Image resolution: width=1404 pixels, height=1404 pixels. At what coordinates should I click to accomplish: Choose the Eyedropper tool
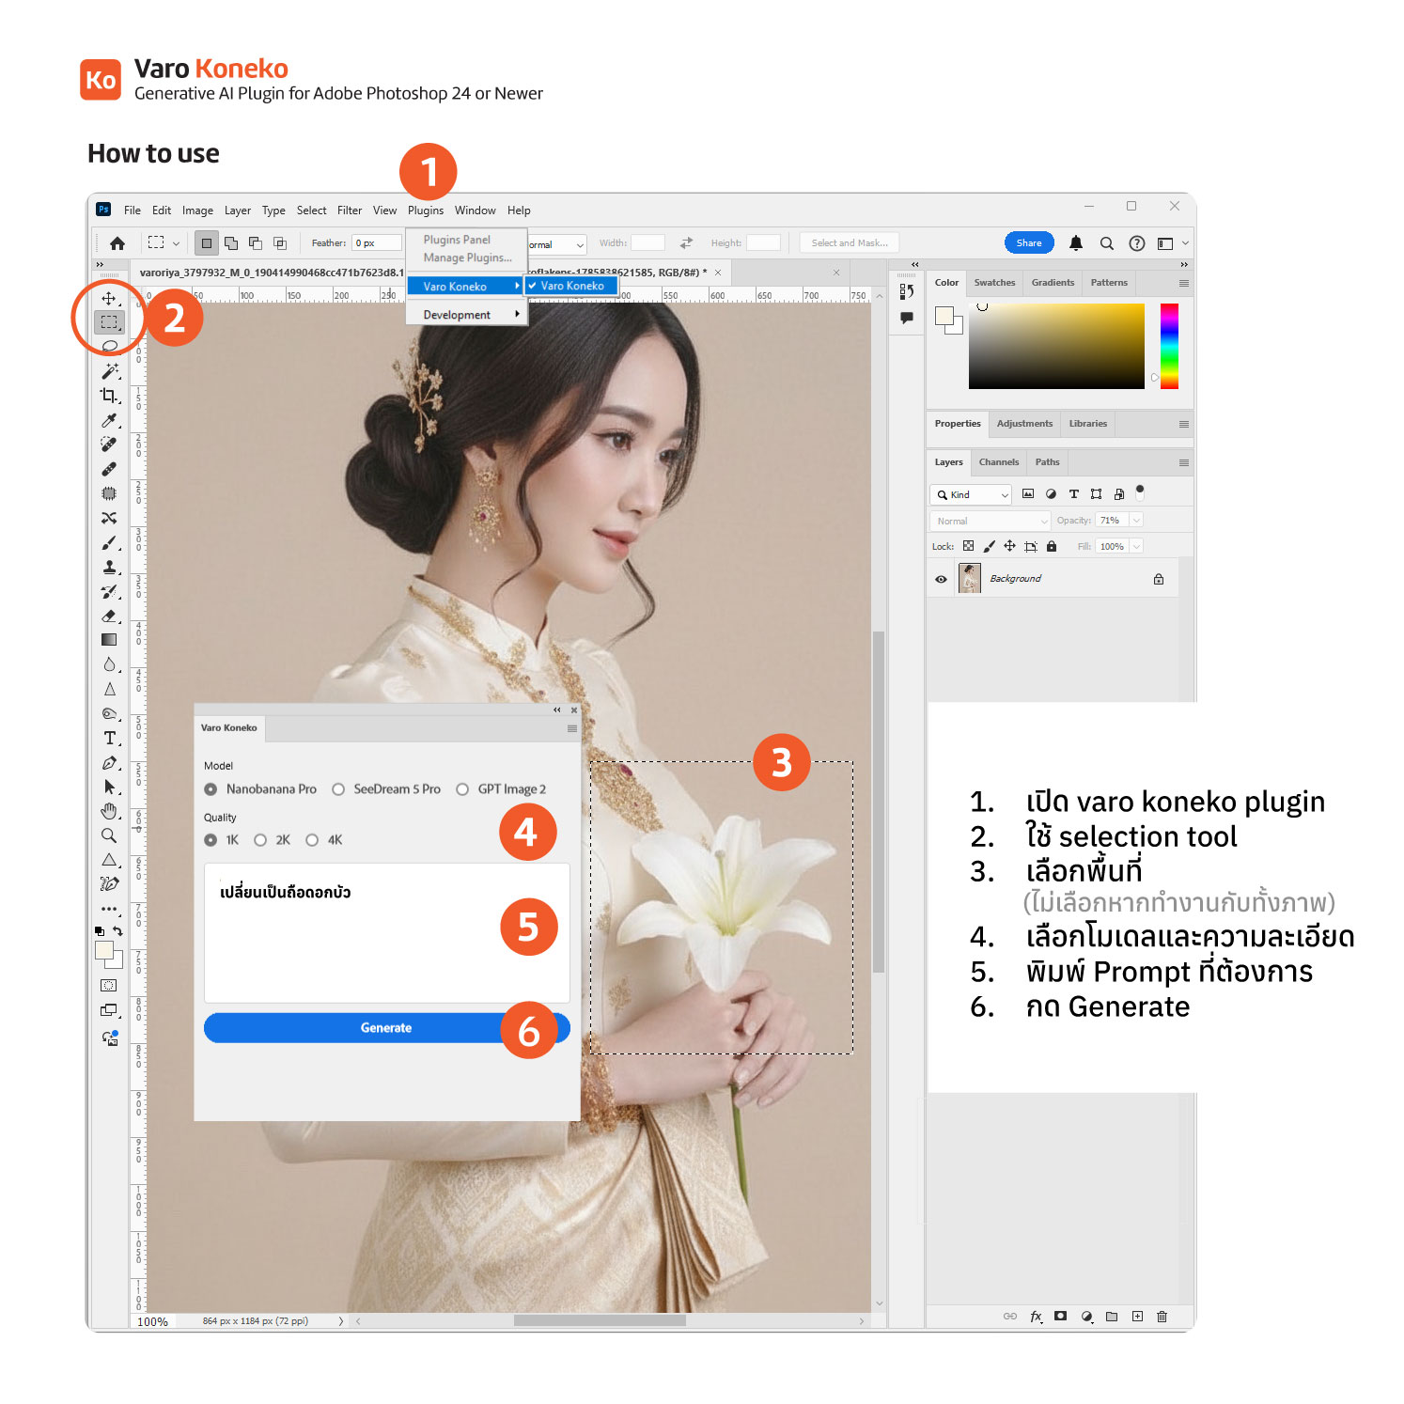pyautogui.click(x=109, y=420)
